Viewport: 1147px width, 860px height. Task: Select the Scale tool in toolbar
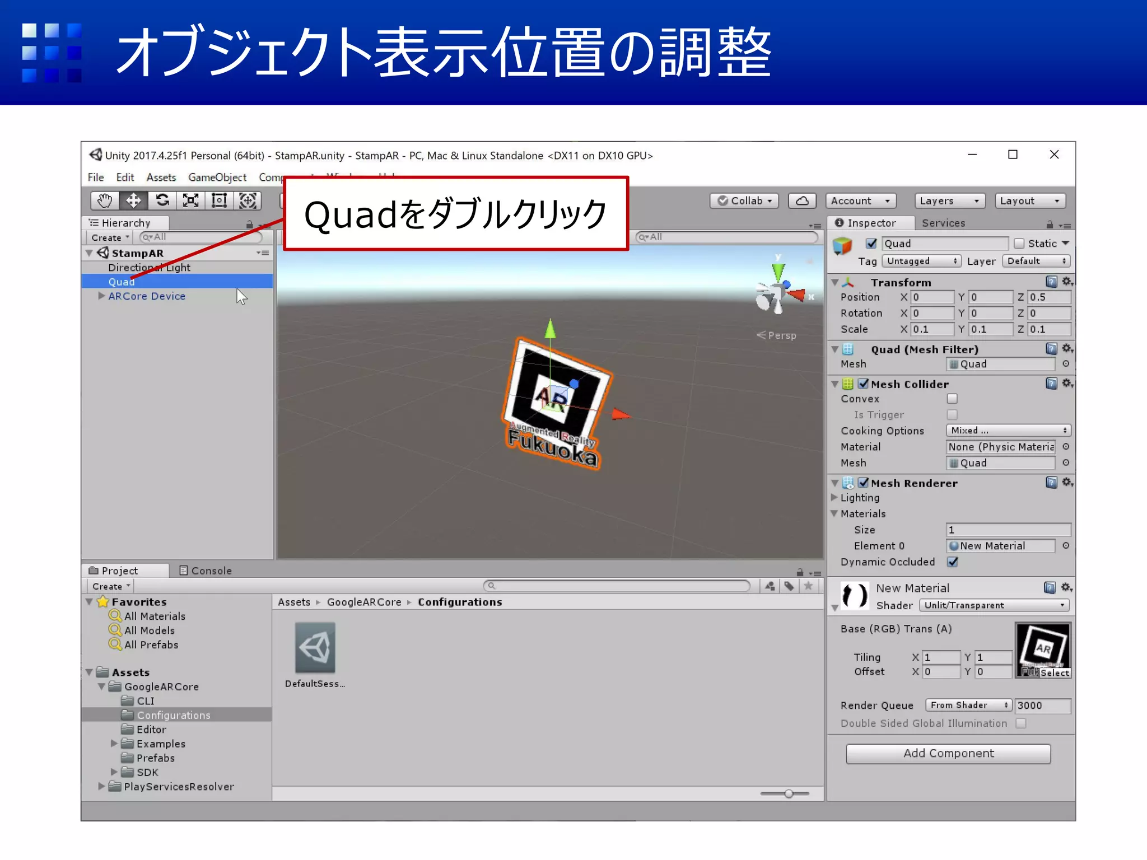coord(190,200)
